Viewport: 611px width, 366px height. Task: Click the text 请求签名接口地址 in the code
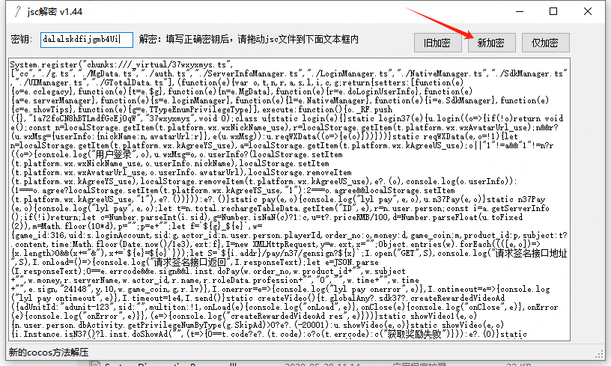(531, 253)
